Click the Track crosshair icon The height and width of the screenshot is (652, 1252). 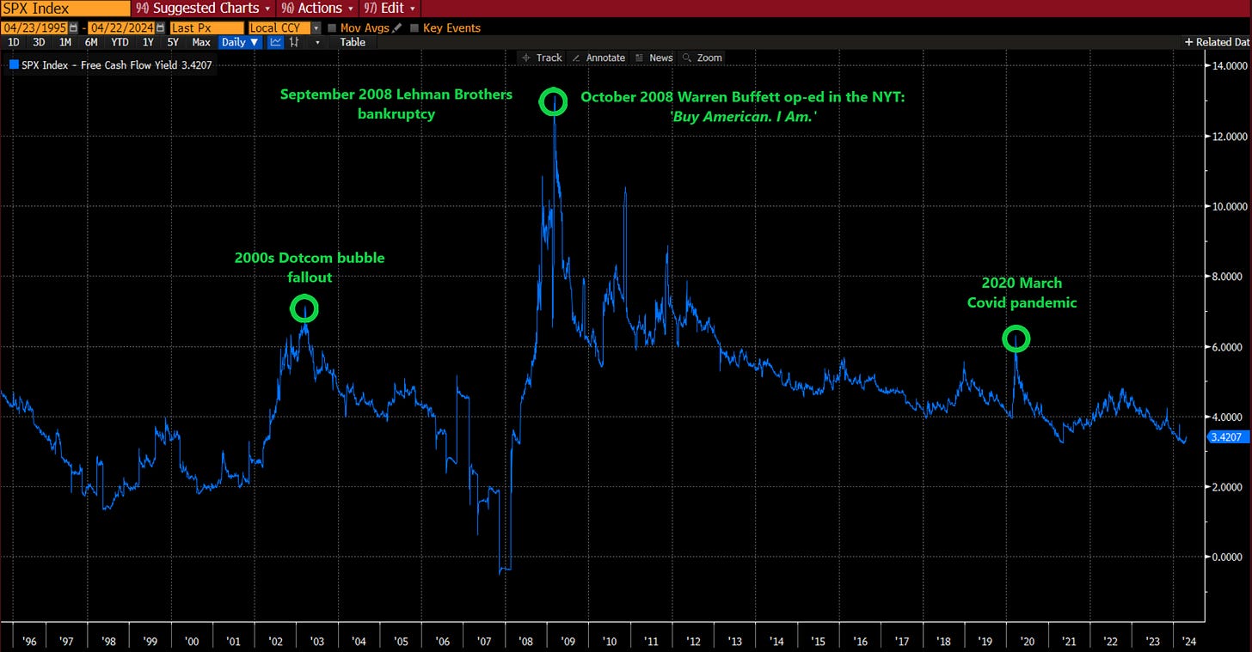click(x=528, y=58)
